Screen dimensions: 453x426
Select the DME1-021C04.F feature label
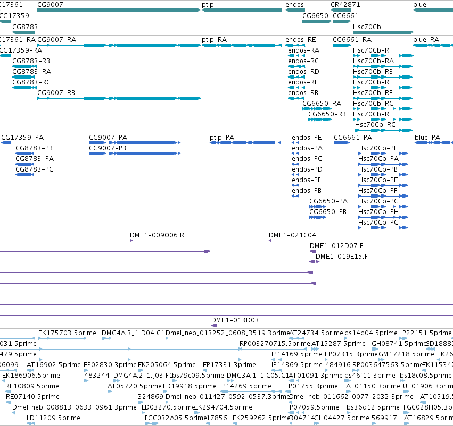click(x=295, y=235)
